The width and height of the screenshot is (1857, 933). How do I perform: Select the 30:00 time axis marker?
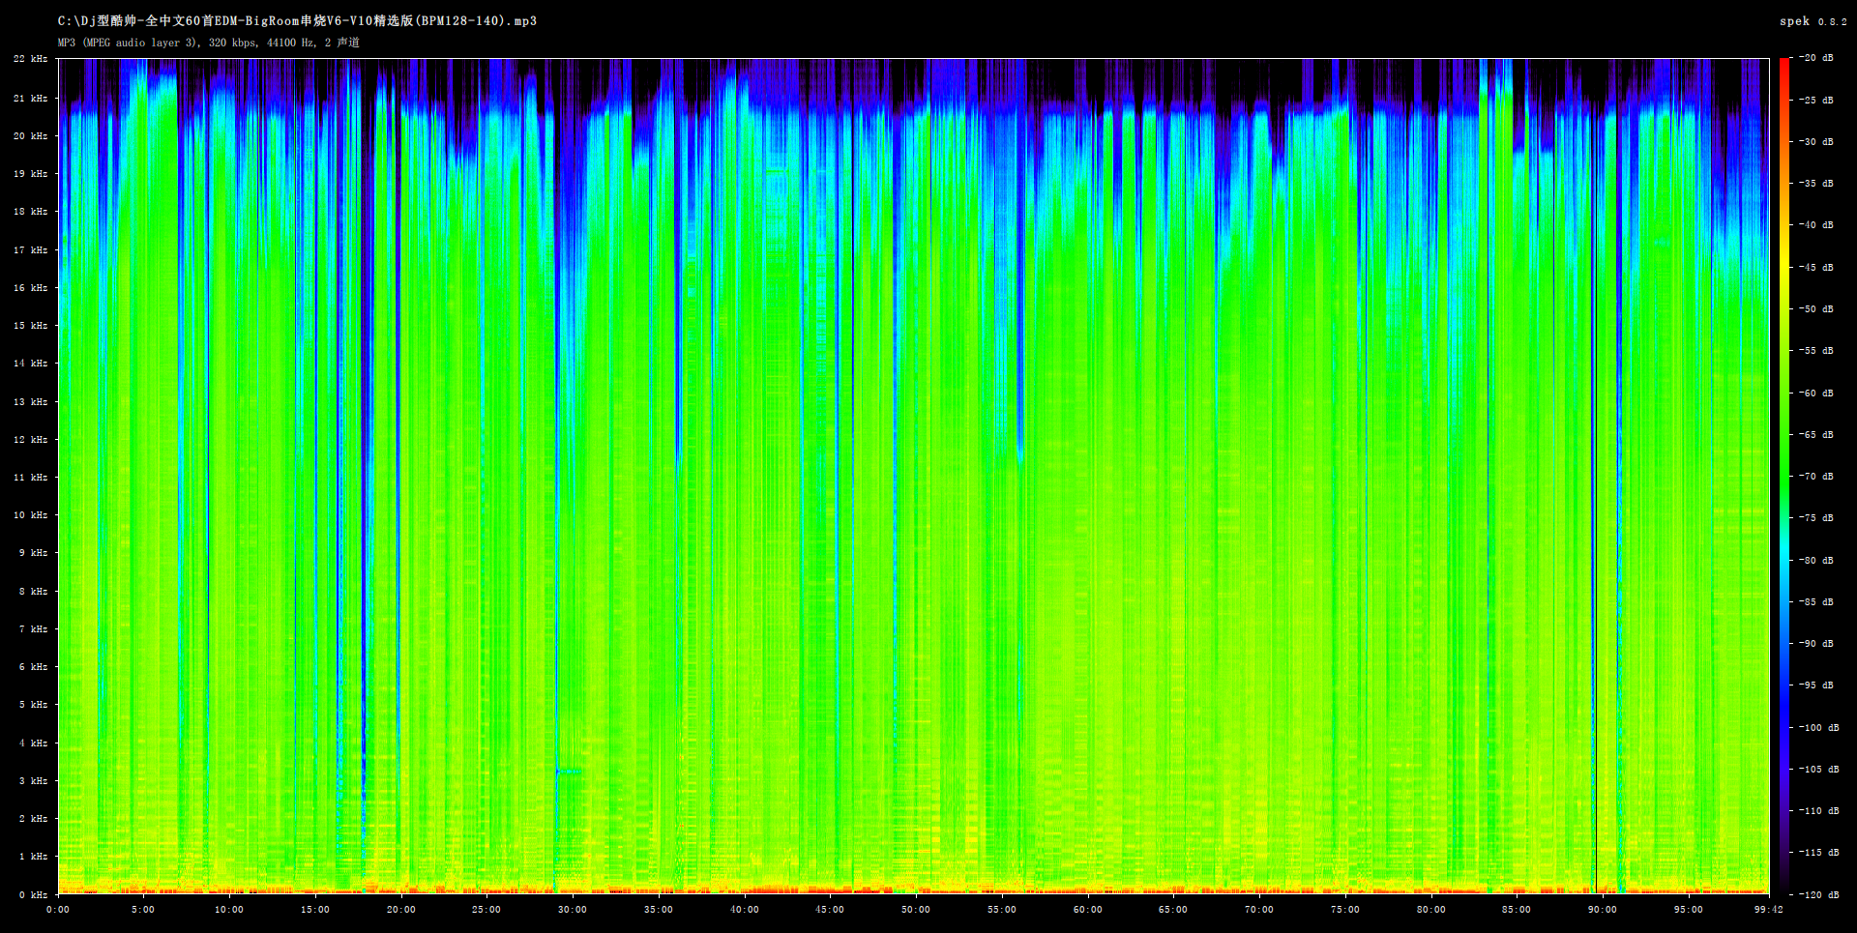coord(573,910)
